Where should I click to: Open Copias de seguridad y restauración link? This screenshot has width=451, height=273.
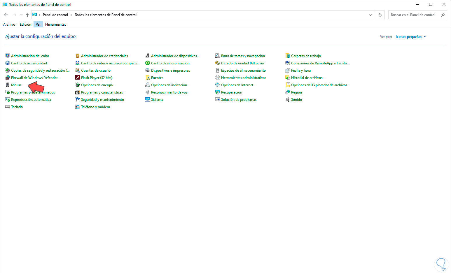[x=40, y=70]
